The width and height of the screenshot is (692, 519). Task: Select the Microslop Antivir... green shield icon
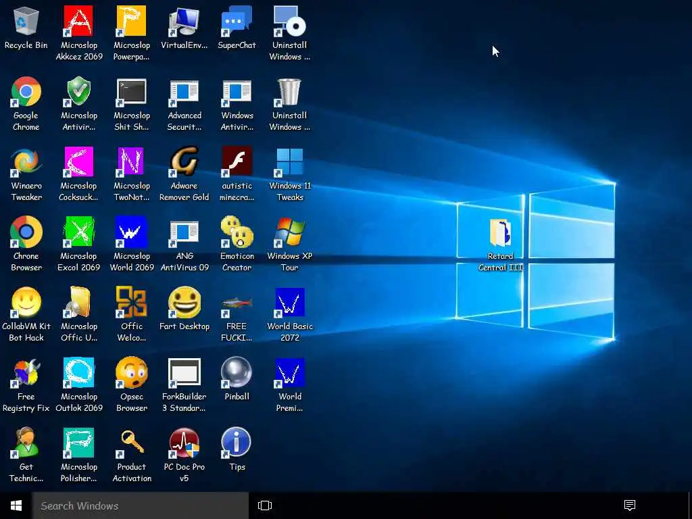click(78, 92)
